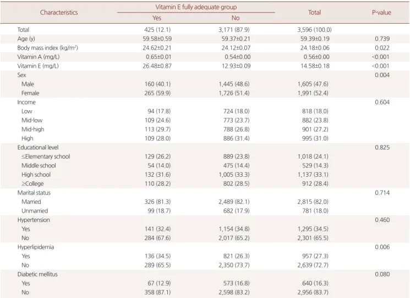Click the 'P-value' column header
Screen dimensions: 410x298
(381, 12)
